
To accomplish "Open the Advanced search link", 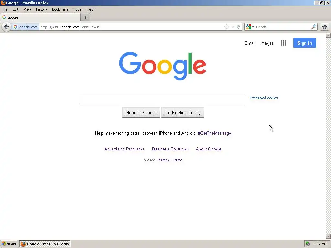I will click(264, 98).
